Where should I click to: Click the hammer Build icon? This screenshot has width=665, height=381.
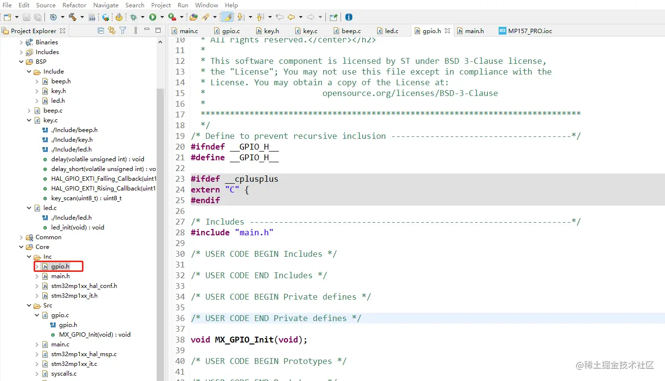tap(73, 17)
